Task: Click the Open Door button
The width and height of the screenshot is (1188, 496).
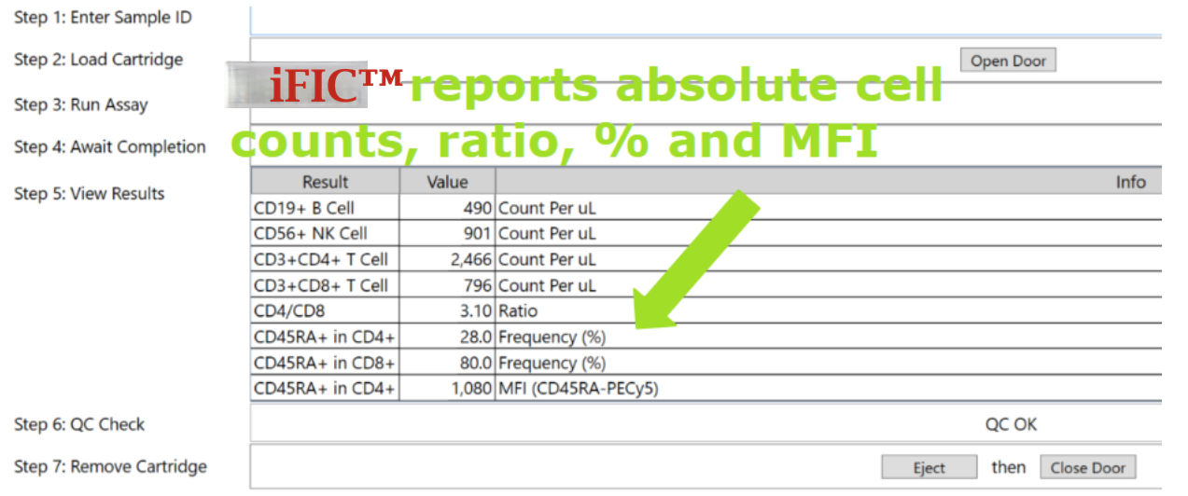Action: pos(1008,61)
